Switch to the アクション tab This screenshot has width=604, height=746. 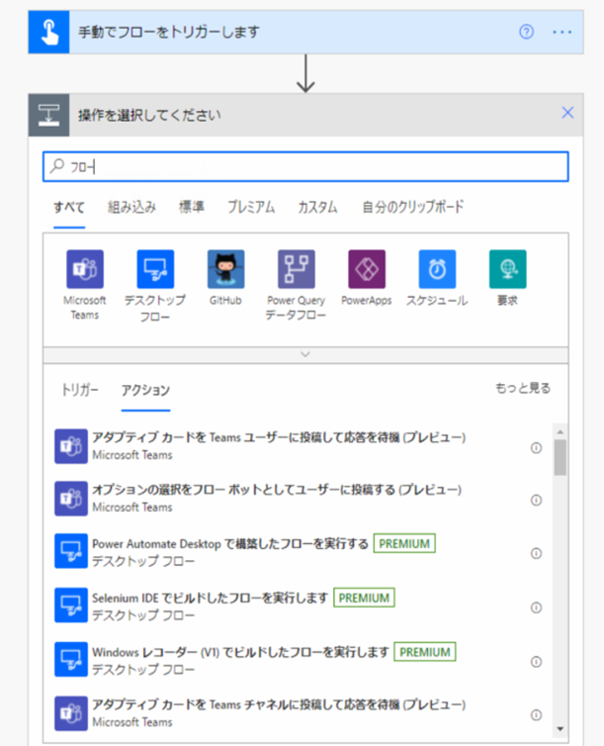tap(145, 390)
